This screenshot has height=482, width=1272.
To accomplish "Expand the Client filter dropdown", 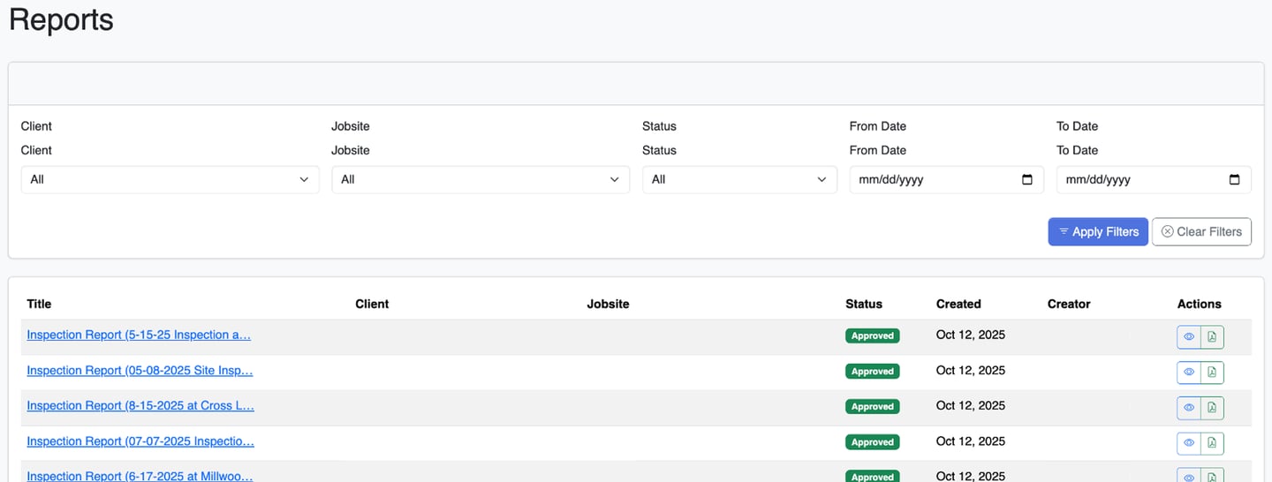I will [170, 179].
